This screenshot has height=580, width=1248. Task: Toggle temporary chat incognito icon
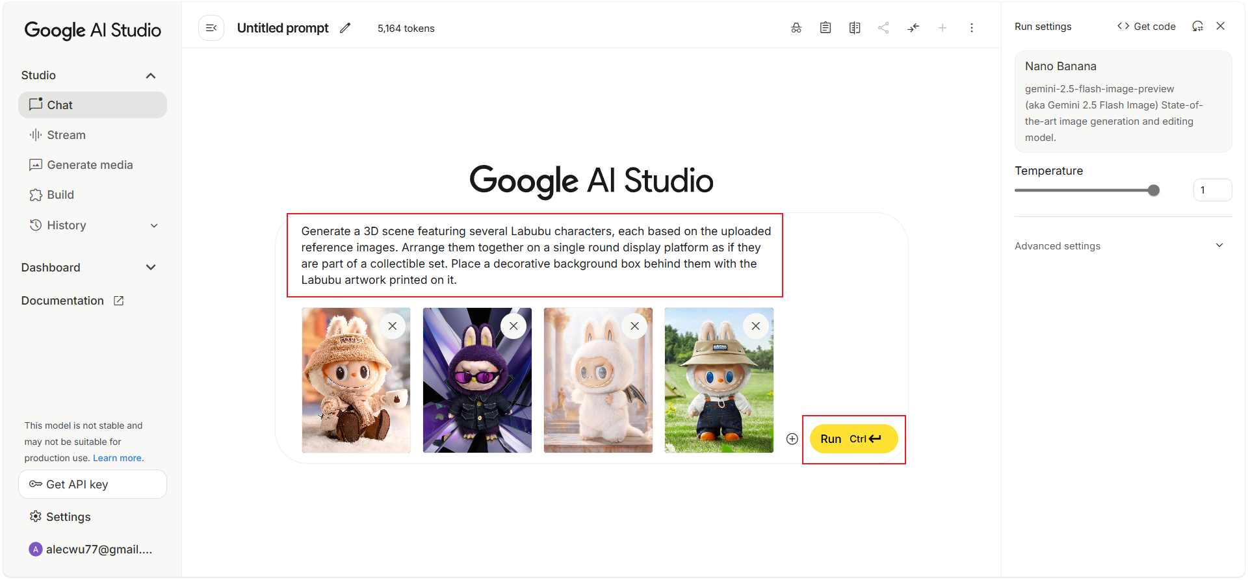click(x=796, y=28)
